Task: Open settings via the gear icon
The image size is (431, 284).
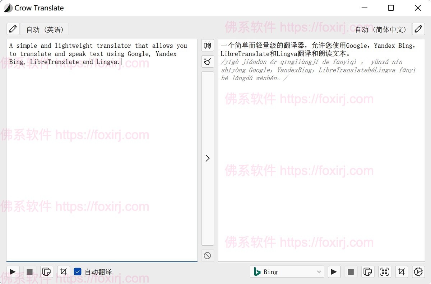Action: tap(418, 272)
